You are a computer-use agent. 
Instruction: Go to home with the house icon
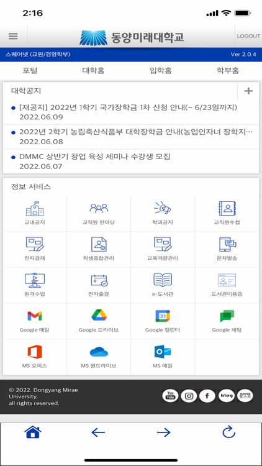(x=33, y=432)
